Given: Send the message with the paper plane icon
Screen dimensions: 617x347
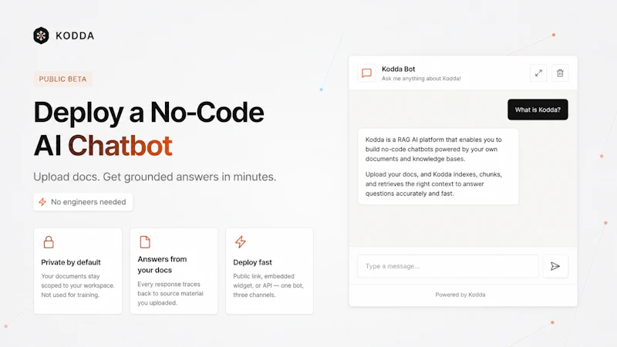Looking at the screenshot, I should [x=555, y=266].
